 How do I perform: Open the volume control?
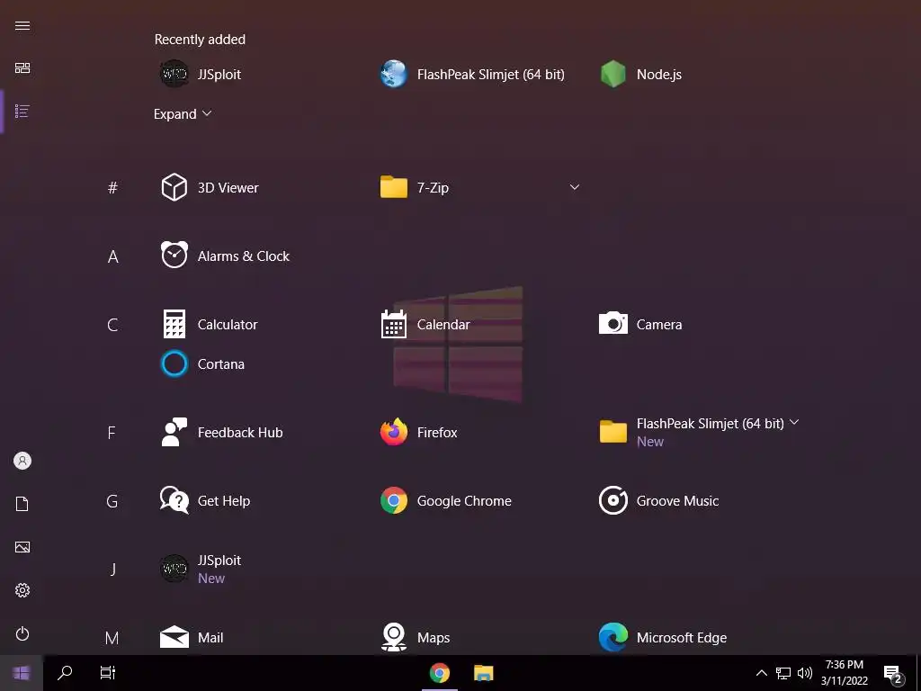(x=805, y=673)
